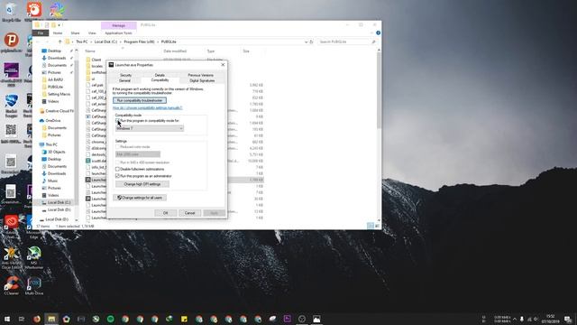Open the File menu in File Explorer
Screen dimensions: 577x325
click(41, 33)
